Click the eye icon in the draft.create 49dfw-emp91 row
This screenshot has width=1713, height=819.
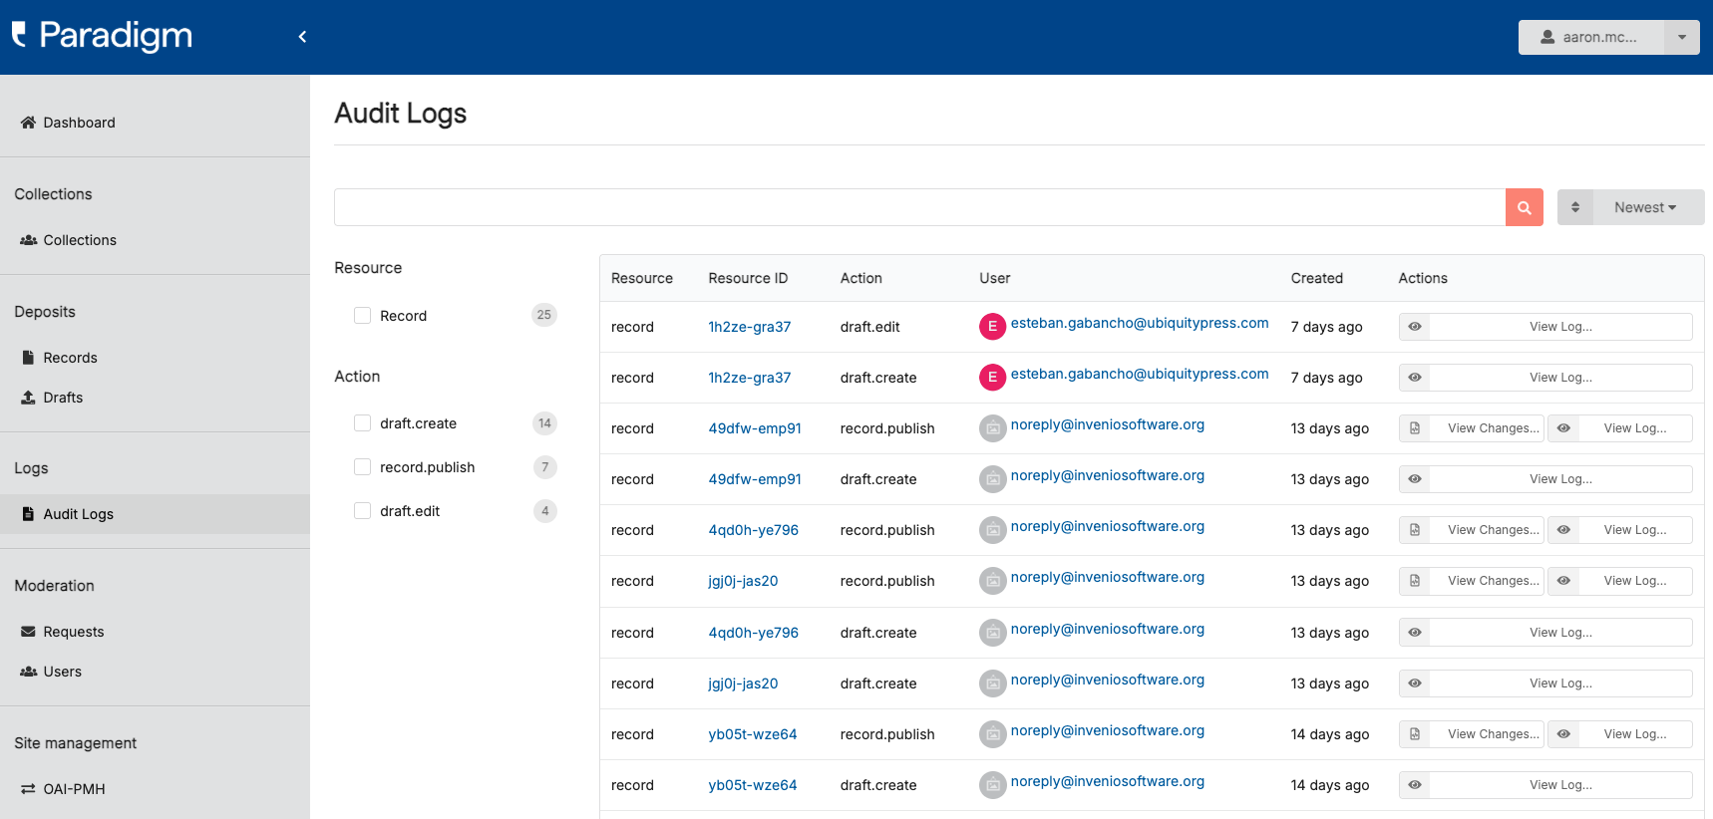[1414, 479]
